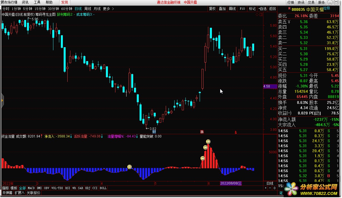Click the 笔 tick tab at bottom right
This screenshot has width=342, height=198.
click(x=281, y=193)
